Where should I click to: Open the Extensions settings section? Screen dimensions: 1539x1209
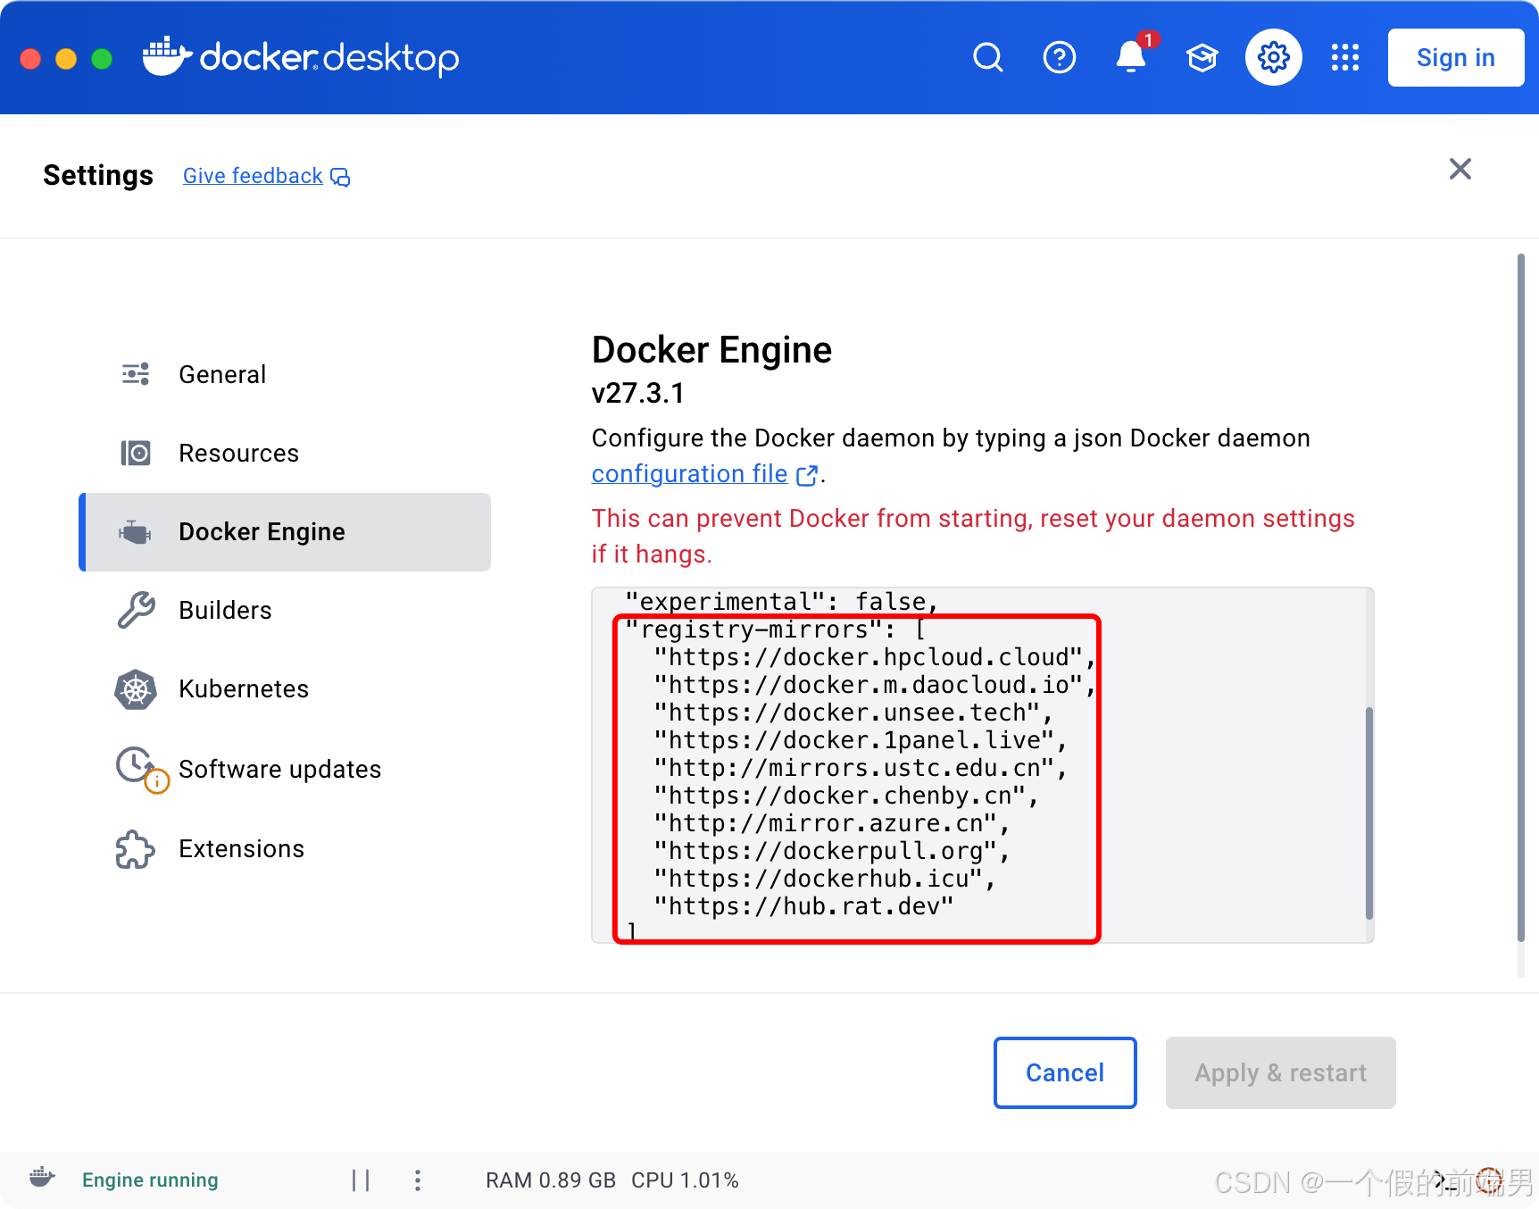pyautogui.click(x=285, y=849)
